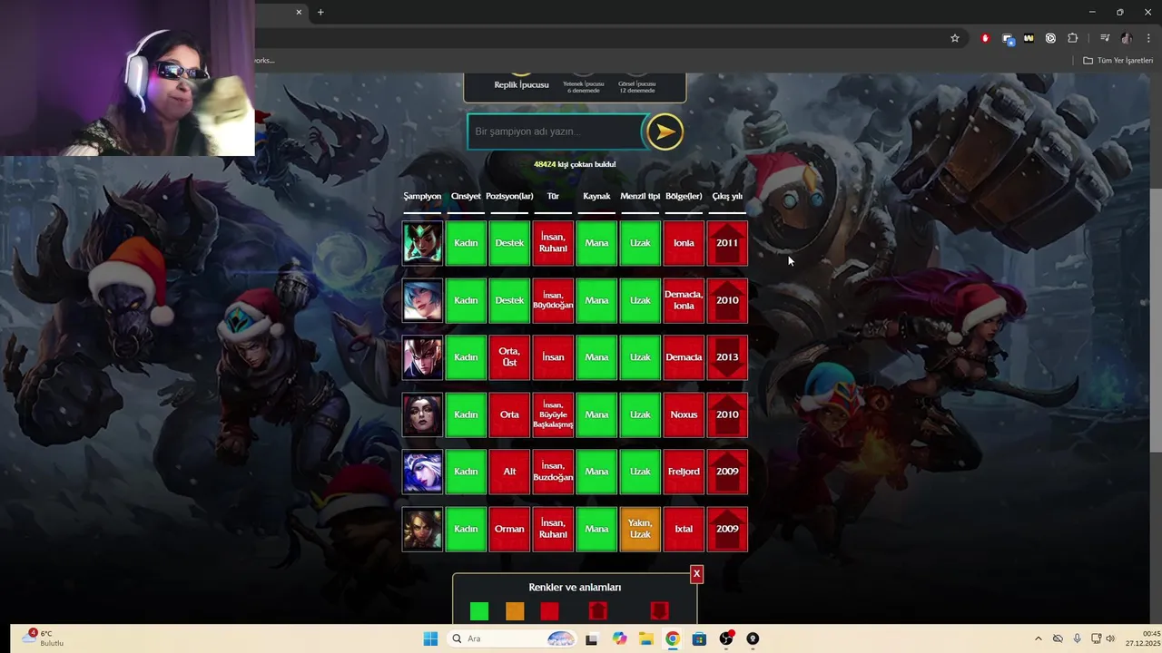1162x653 pixels.
Task: Click the system tray microphone icon
Action: [x=1077, y=638]
